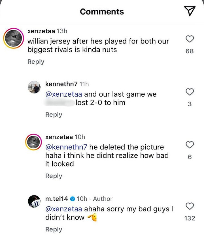This screenshot has height=247, width=204.
Task: View xenzetaa's avatar on second reply
Action: [34, 140]
